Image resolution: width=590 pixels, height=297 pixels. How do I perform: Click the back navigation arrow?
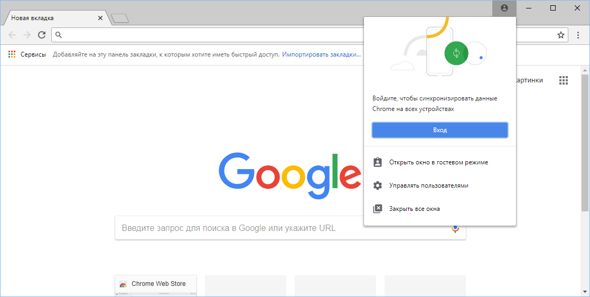[12, 35]
